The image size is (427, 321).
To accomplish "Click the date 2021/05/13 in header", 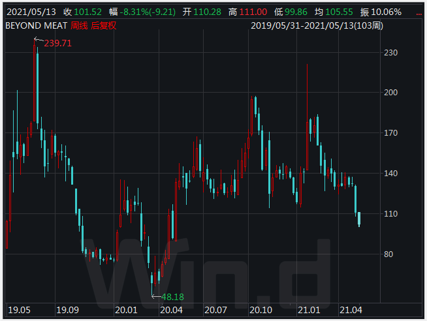I will tap(31, 12).
